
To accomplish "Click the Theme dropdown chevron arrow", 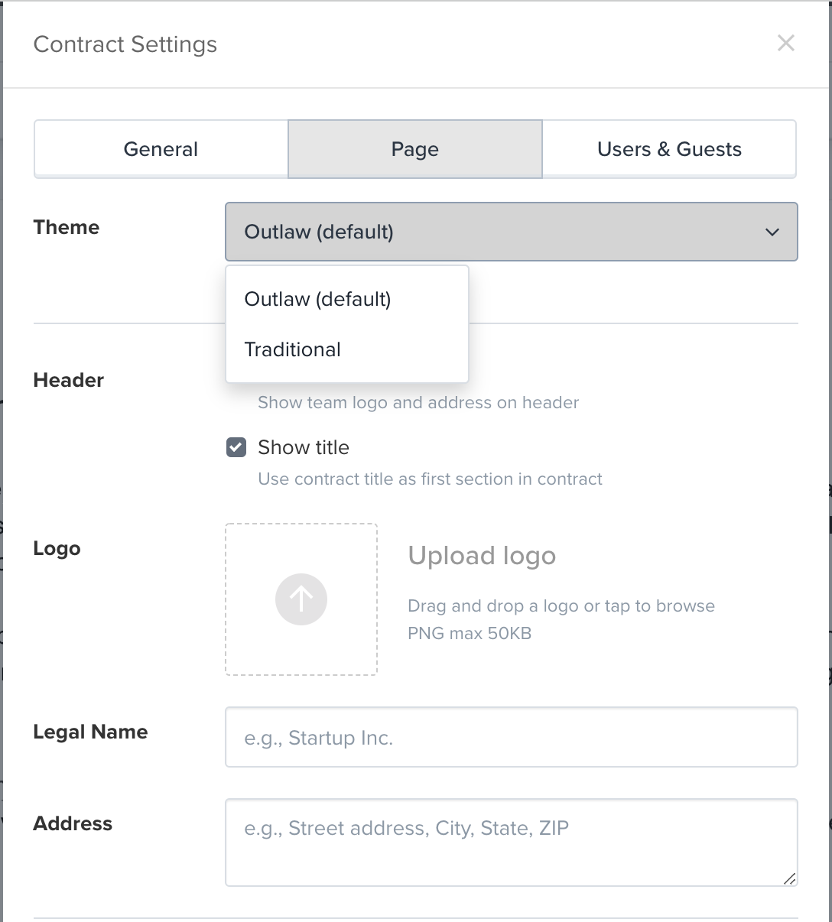I will point(772,232).
